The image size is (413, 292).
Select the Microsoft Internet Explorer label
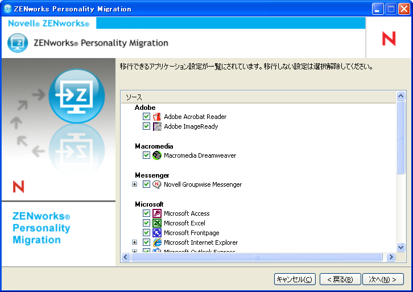point(201,242)
